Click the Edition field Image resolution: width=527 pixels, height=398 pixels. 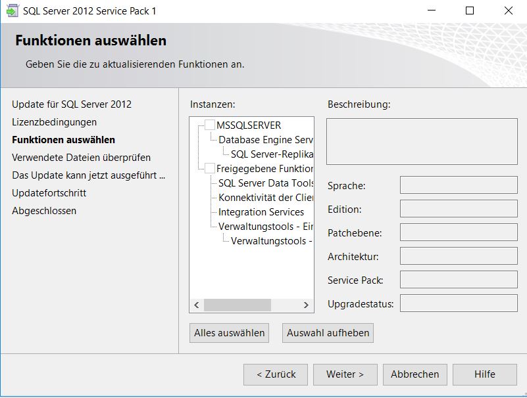coord(459,209)
